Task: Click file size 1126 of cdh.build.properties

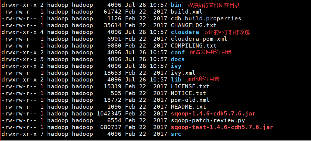Action: (114, 18)
